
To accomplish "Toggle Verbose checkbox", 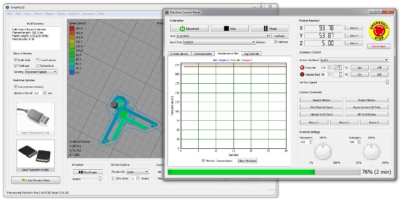I will click(275, 42).
